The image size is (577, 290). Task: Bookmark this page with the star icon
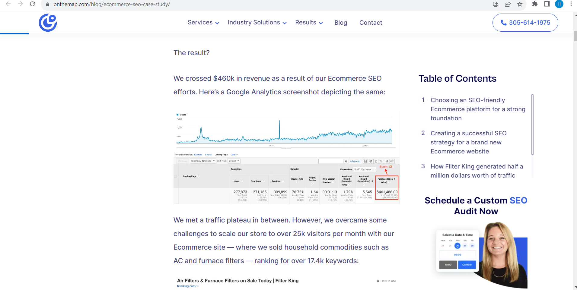coord(520,4)
